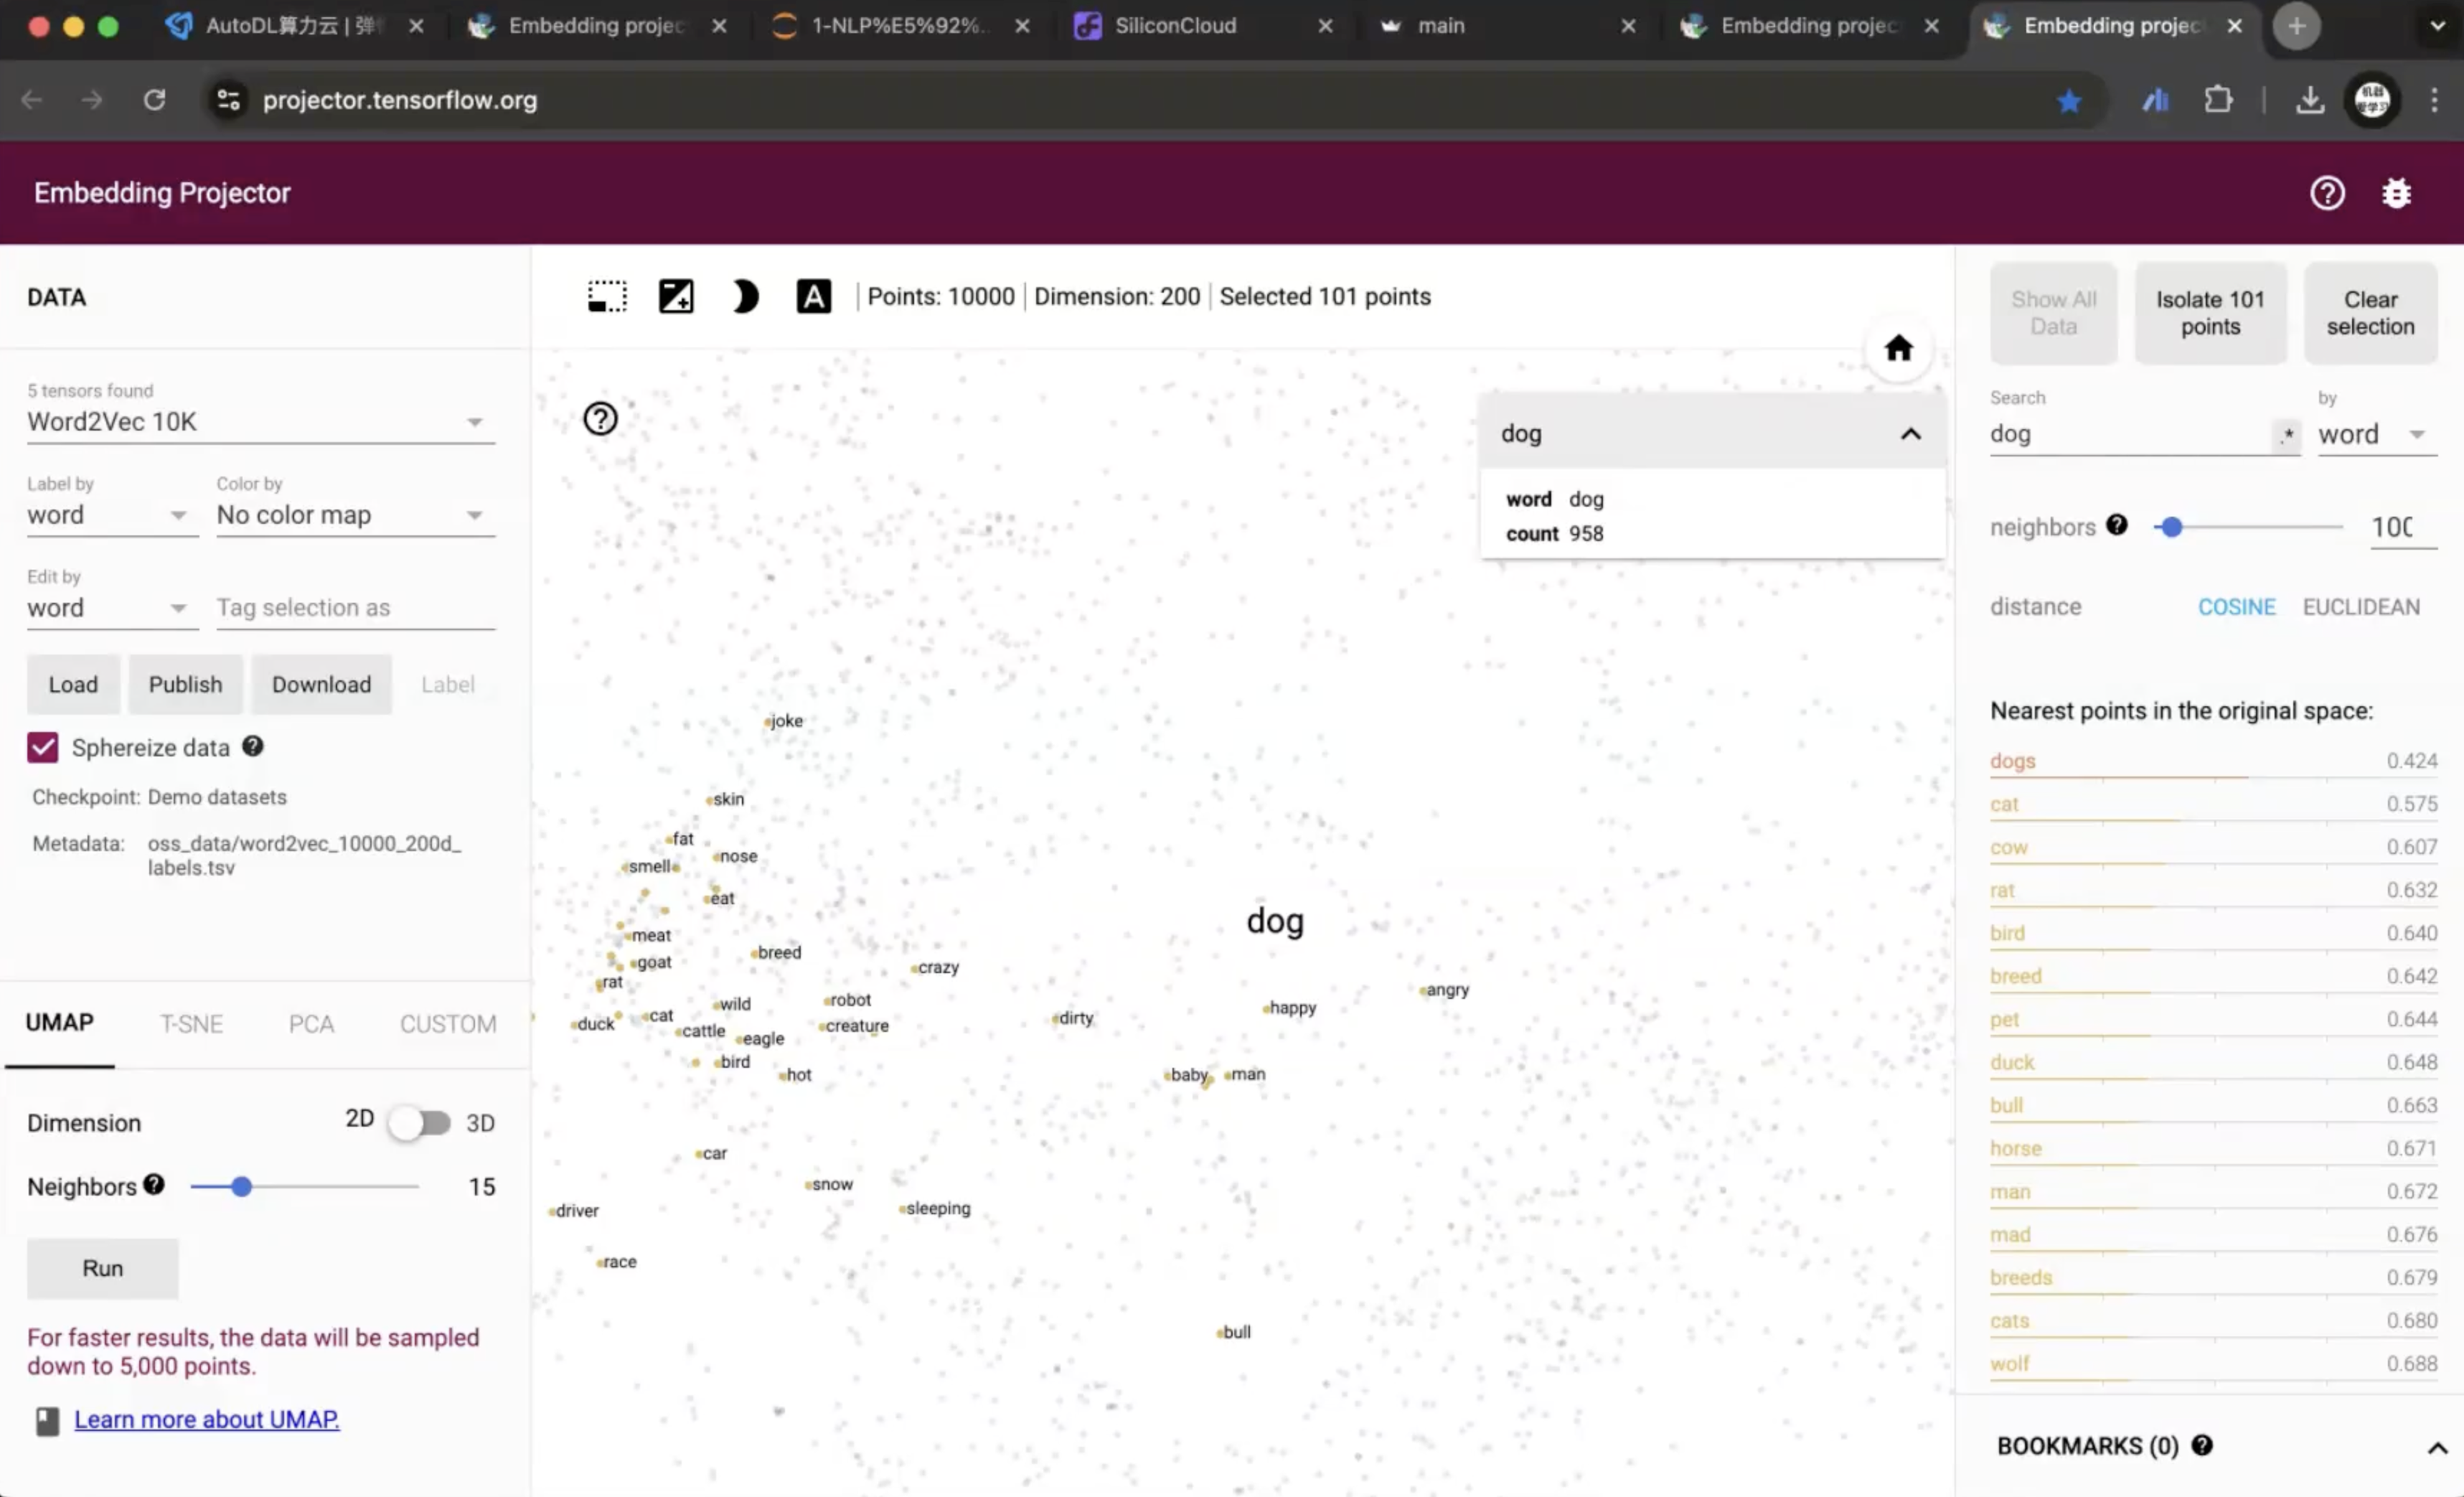Click Clear selection button
Image resolution: width=2464 pixels, height=1497 pixels.
(x=2370, y=313)
